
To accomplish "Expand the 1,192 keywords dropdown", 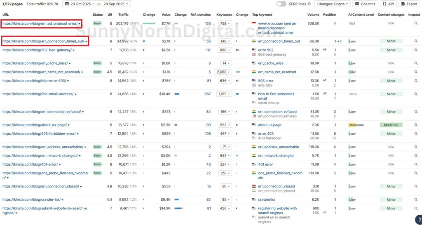I will (x=224, y=94).
